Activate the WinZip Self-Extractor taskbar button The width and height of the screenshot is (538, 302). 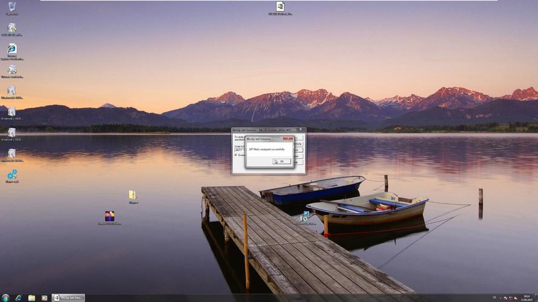[x=68, y=298]
